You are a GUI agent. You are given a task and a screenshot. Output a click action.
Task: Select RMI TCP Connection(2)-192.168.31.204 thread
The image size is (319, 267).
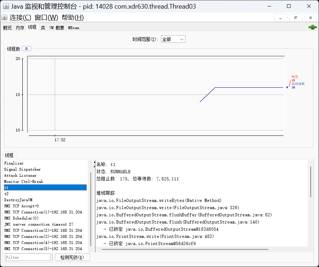pyautogui.click(x=45, y=230)
